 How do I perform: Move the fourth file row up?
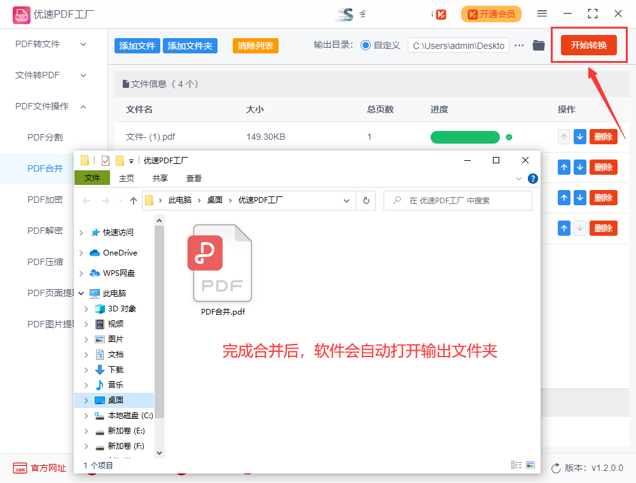[x=563, y=228]
